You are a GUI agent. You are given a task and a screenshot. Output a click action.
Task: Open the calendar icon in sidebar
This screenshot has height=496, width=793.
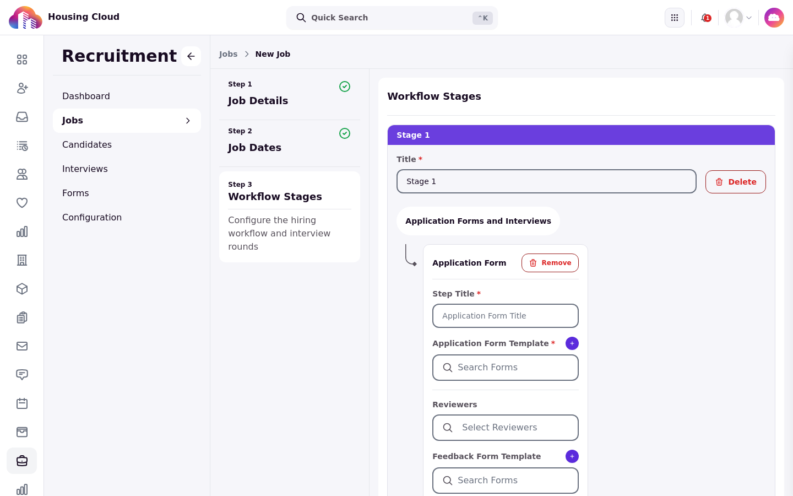click(22, 403)
